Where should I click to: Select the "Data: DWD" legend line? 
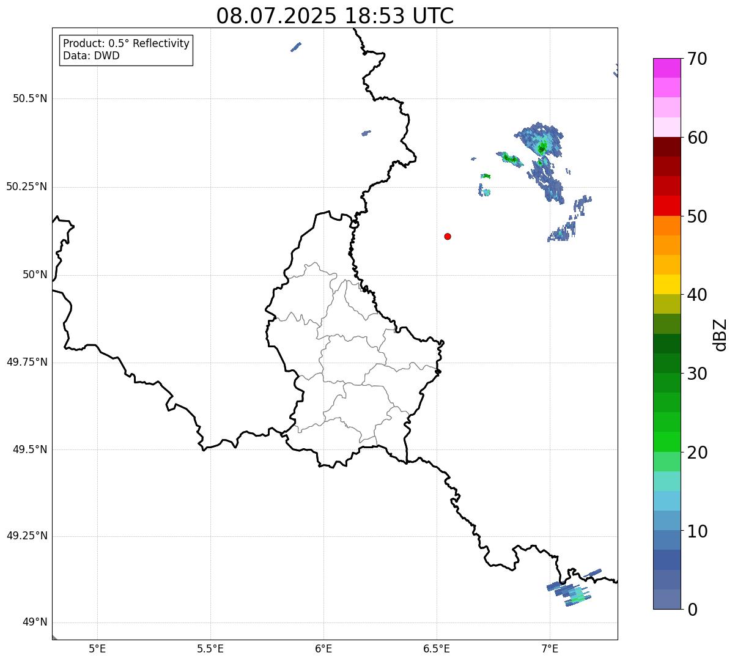(x=91, y=56)
